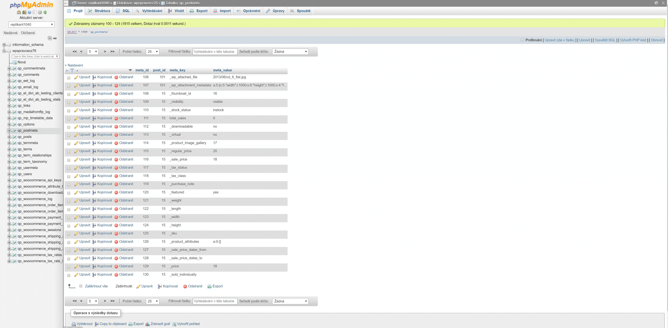
Task: Check the row with meta_id 106
Action: tap(69, 78)
